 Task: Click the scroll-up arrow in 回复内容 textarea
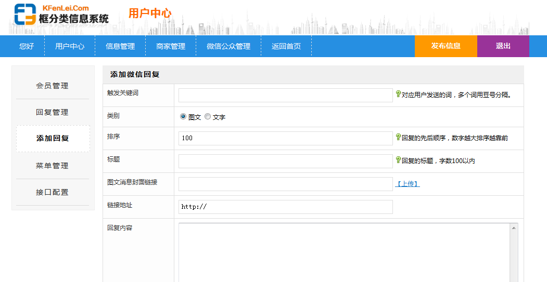pyautogui.click(x=514, y=228)
